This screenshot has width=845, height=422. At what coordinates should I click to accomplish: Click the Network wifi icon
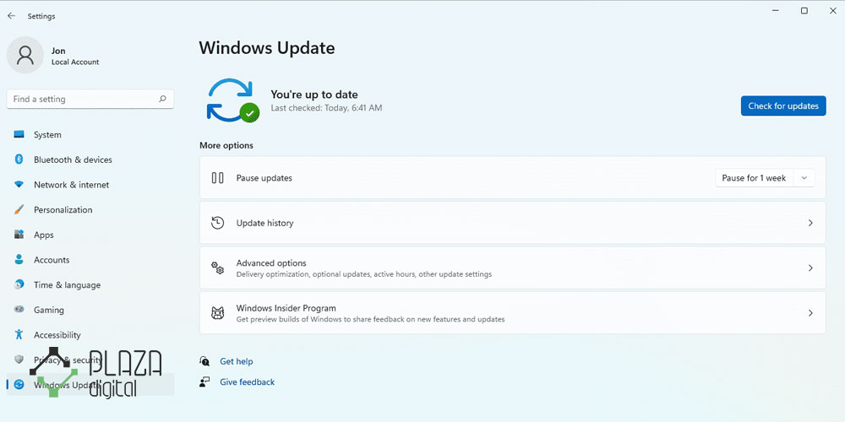tap(19, 185)
